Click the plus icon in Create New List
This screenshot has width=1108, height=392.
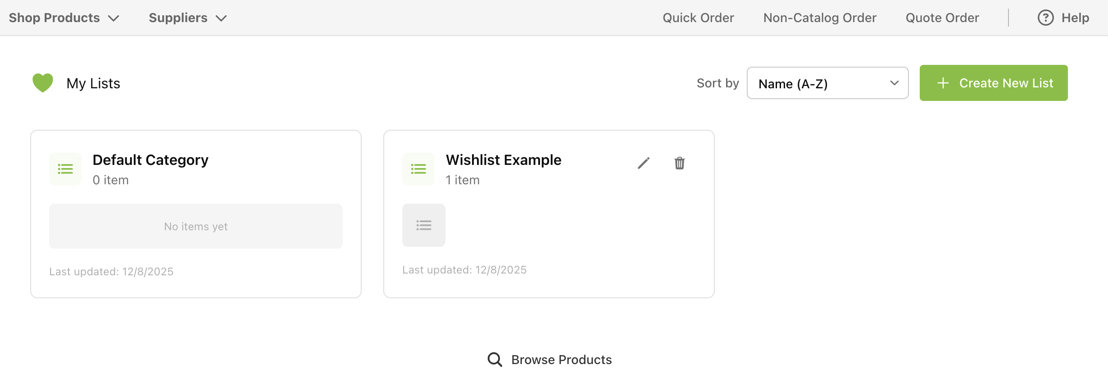pyautogui.click(x=943, y=83)
